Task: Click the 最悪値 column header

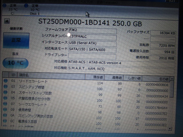Action: coord(114,78)
